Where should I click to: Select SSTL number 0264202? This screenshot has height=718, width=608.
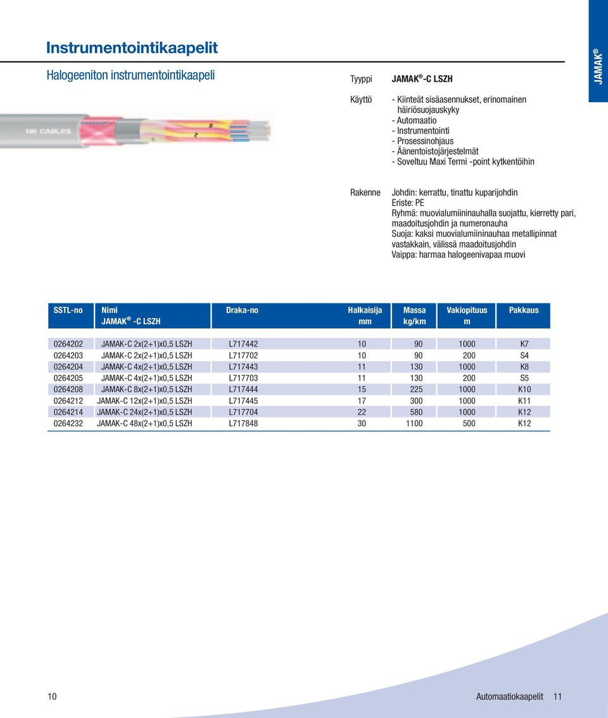[x=68, y=344]
